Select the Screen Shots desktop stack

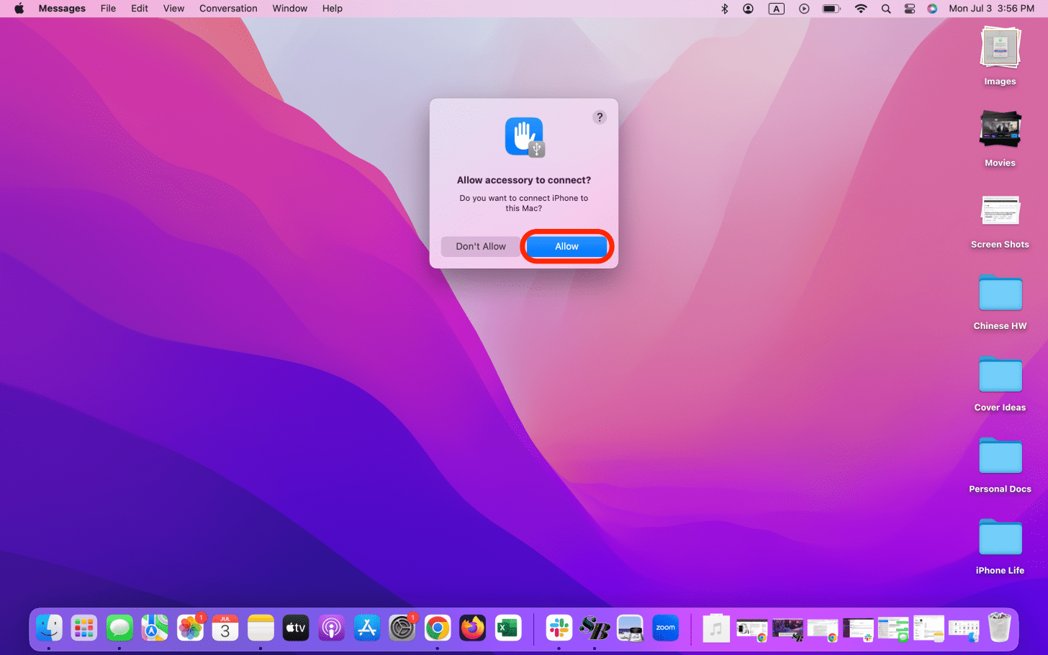1000,212
